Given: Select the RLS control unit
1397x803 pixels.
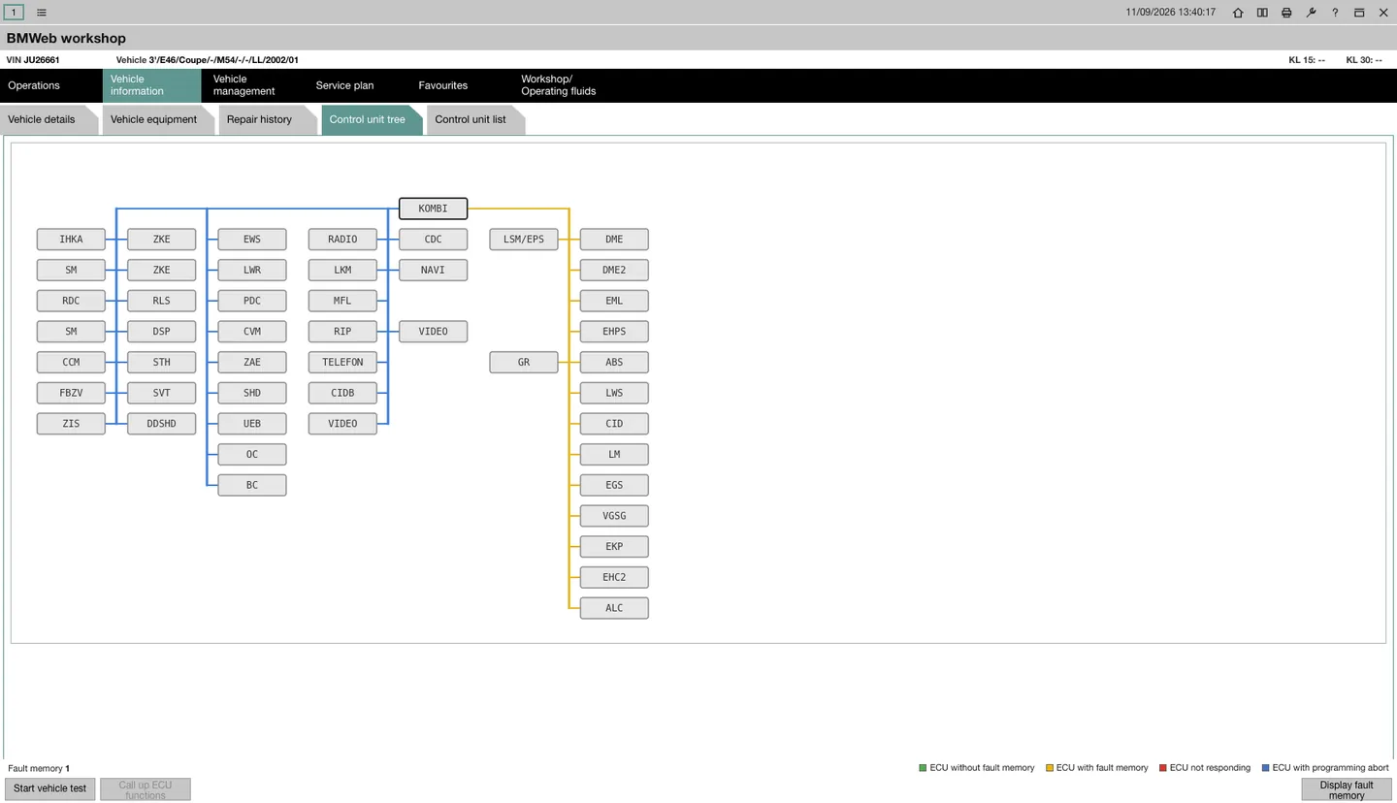Looking at the screenshot, I should click(161, 301).
